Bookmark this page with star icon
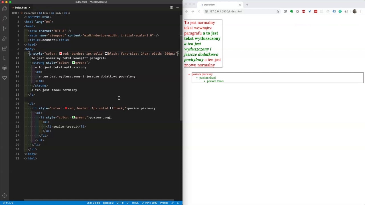The width and height of the screenshot is (365, 205). (277, 11)
